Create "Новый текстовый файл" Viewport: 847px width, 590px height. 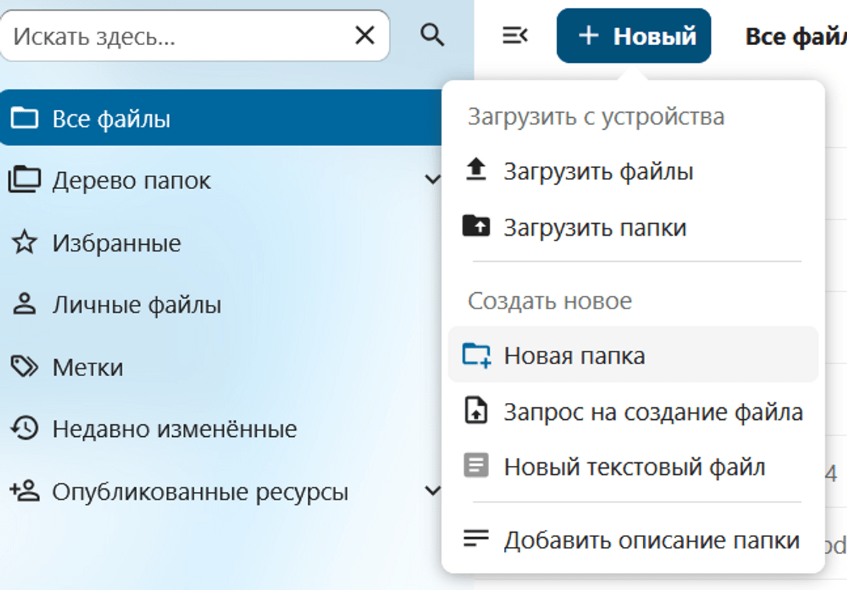[634, 466]
